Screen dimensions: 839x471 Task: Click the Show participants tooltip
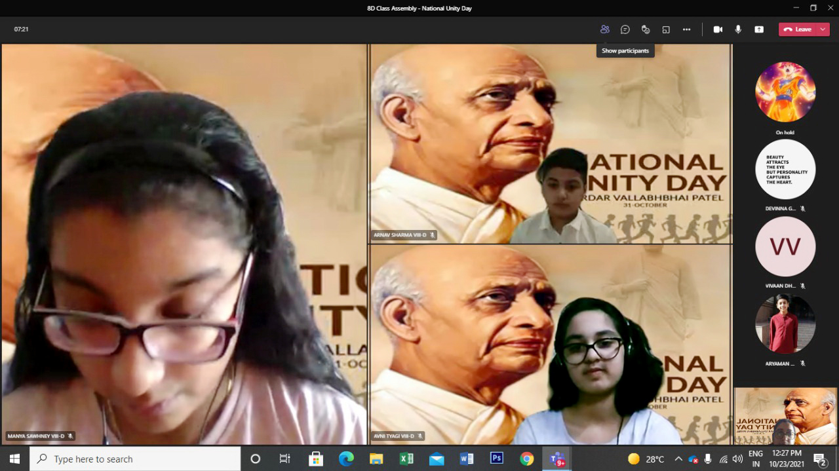tap(625, 50)
